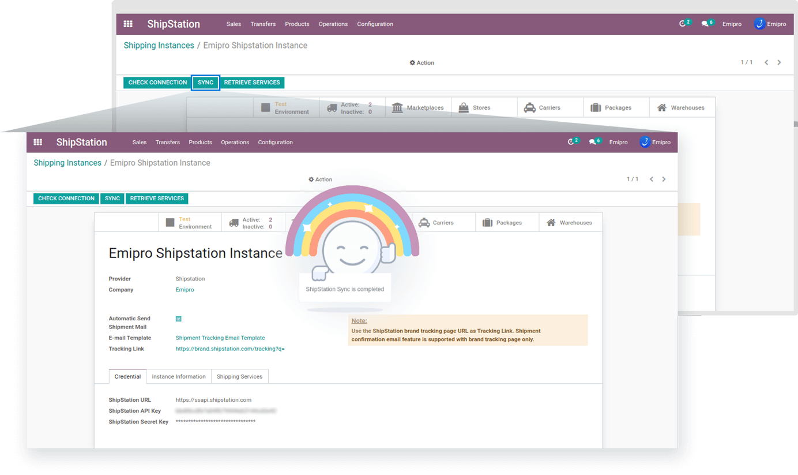Open Packages stat button in back window

click(x=616, y=108)
